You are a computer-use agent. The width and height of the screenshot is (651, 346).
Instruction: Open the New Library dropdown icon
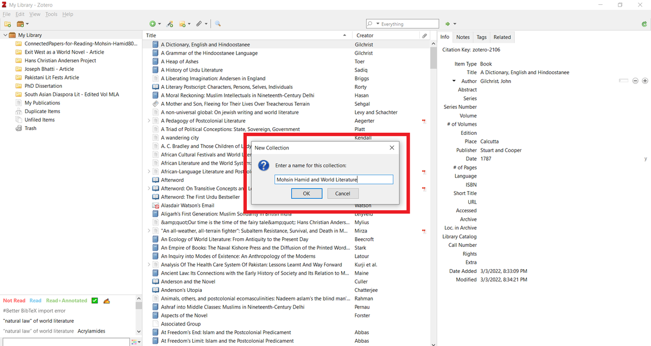click(23, 24)
